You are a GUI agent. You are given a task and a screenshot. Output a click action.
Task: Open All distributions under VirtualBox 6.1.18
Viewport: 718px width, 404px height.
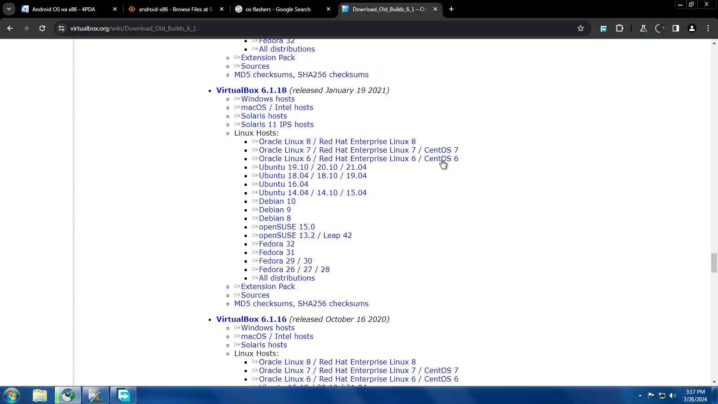pos(287,278)
